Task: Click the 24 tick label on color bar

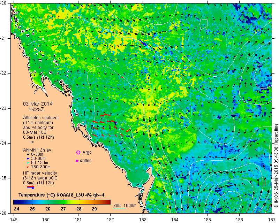Action: tap(16, 209)
